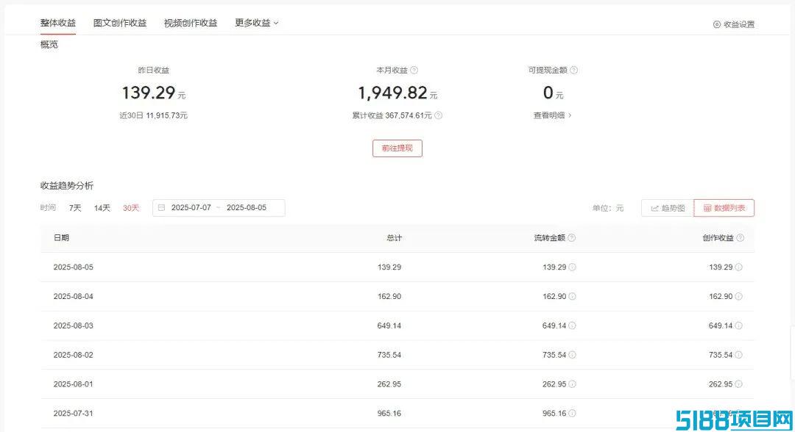Screen dimensions: 795x432
Task: Switch to 趋势图 chart view
Action: [668, 208]
